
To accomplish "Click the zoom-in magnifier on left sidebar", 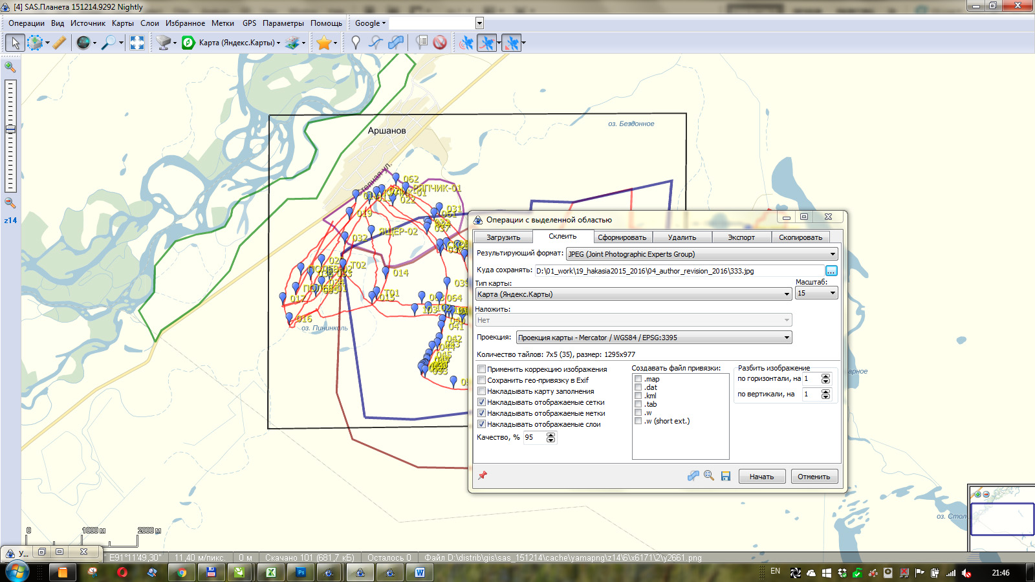I will (10, 67).
